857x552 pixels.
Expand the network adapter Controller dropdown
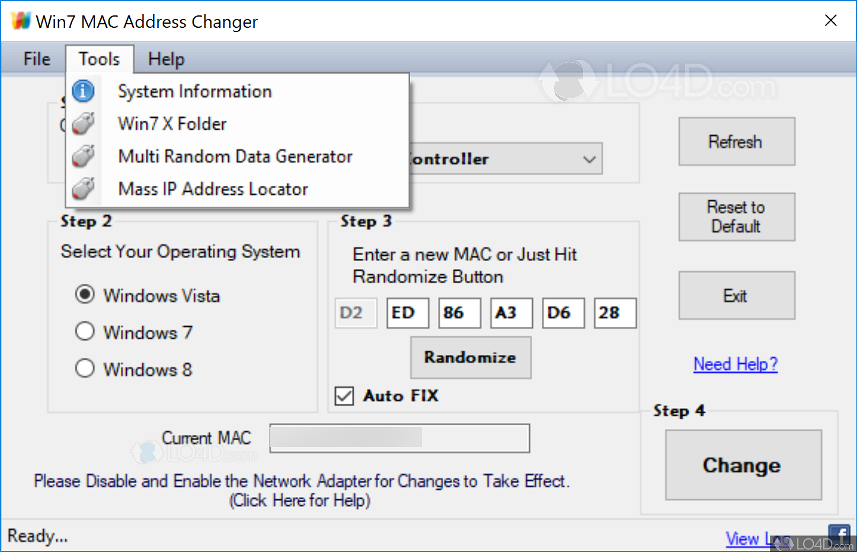(589, 159)
